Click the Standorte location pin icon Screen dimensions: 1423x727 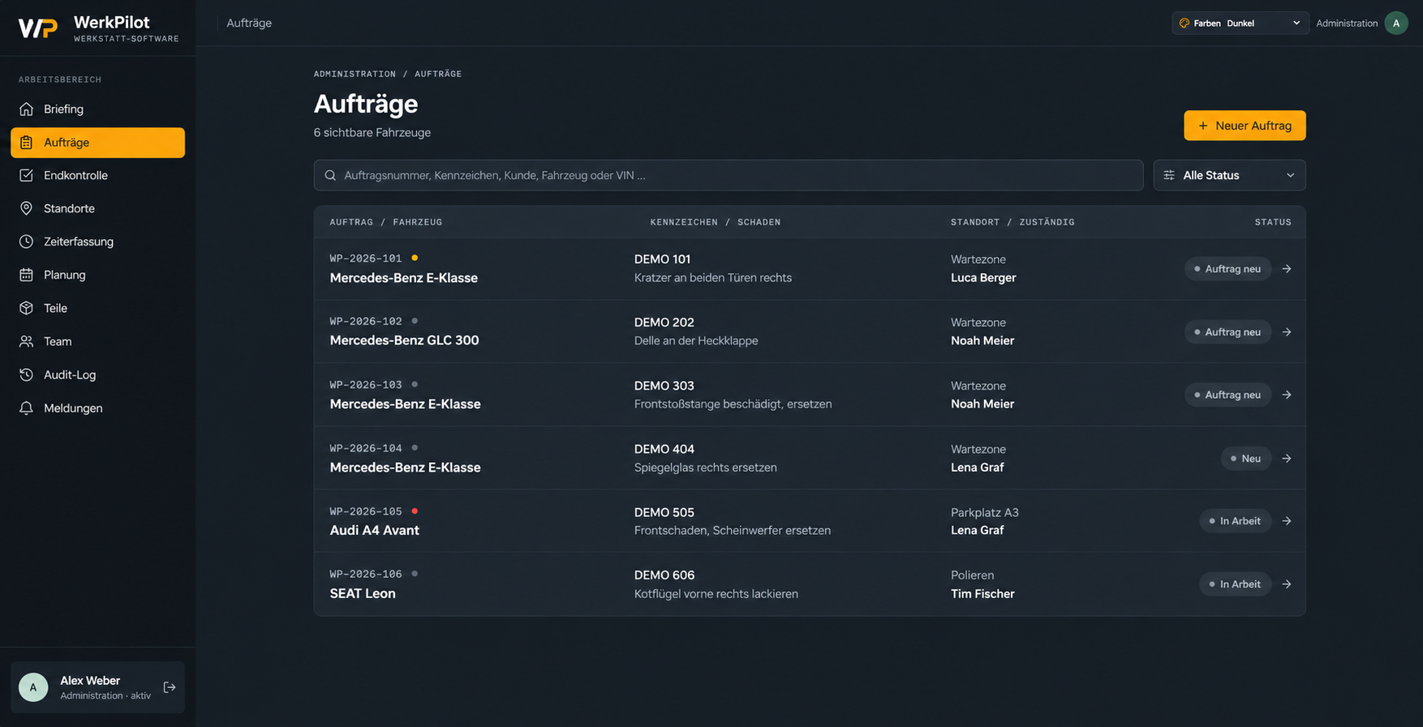[26, 209]
